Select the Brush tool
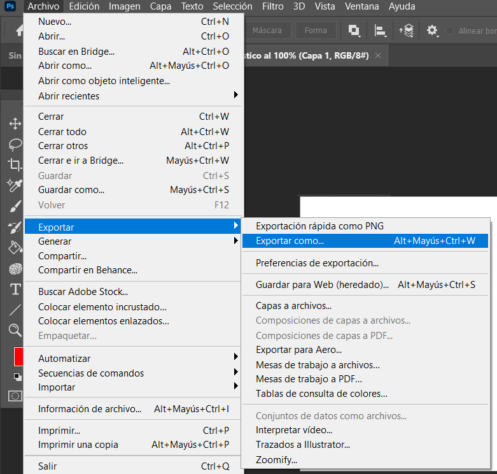The image size is (497, 474). click(x=15, y=206)
